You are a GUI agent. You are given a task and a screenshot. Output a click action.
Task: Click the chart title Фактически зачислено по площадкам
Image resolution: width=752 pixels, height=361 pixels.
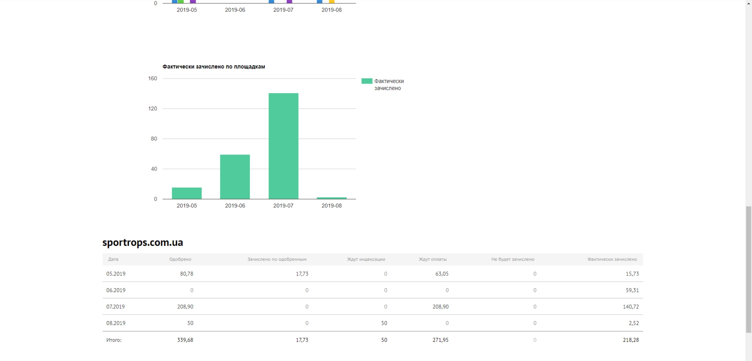[214, 67]
